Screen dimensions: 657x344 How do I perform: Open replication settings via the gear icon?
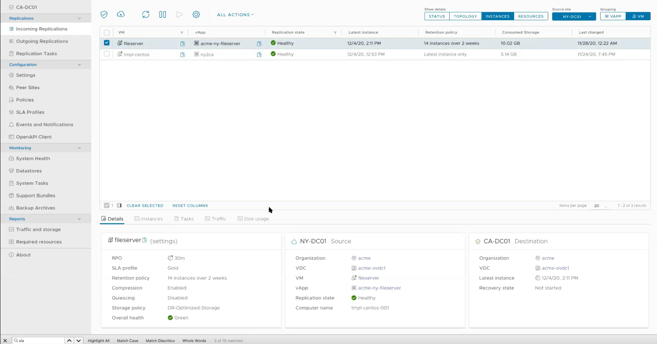pyautogui.click(x=196, y=14)
